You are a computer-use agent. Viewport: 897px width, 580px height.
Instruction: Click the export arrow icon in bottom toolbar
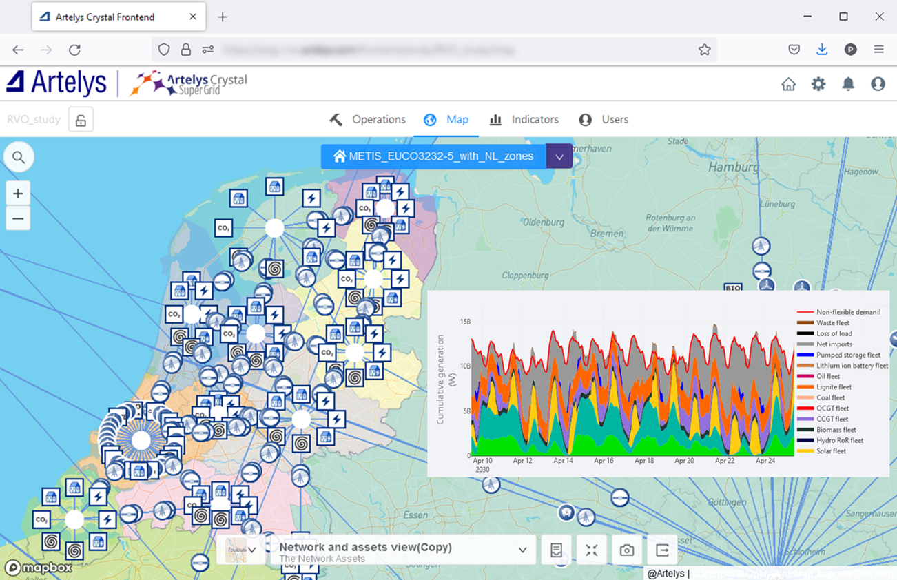click(662, 550)
